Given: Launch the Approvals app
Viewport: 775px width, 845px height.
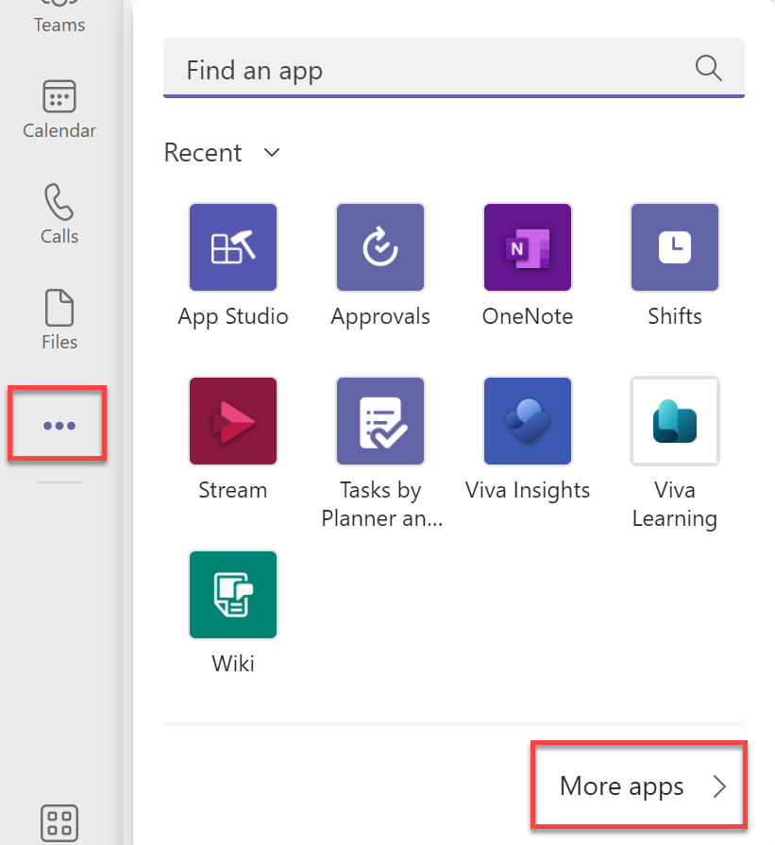Looking at the screenshot, I should (380, 265).
